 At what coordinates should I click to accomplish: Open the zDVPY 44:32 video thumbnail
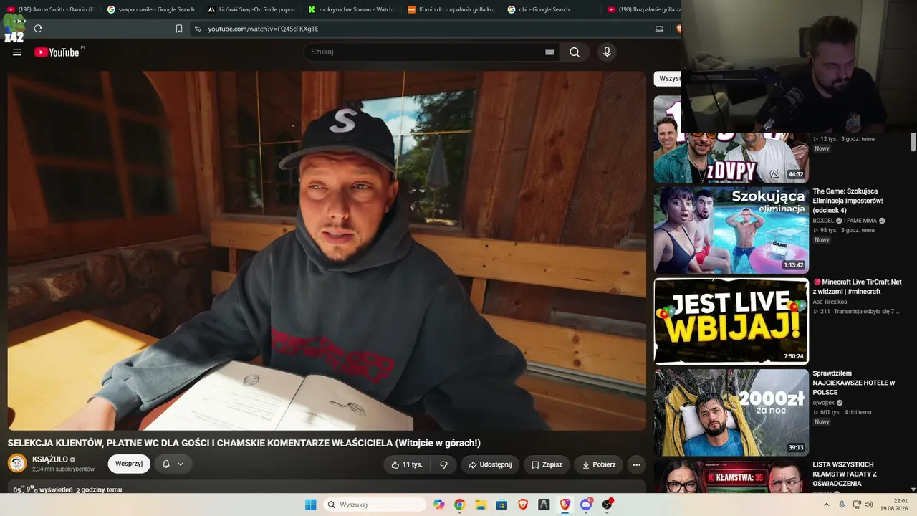point(731,139)
